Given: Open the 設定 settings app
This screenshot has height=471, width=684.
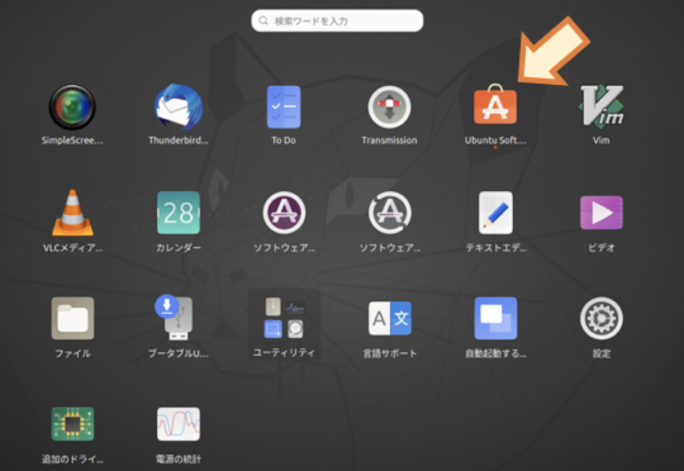Looking at the screenshot, I should (x=601, y=319).
